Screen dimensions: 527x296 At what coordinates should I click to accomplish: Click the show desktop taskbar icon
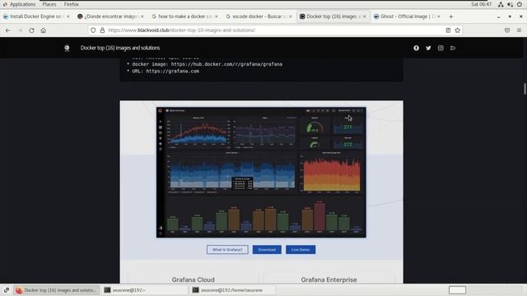coord(7,290)
